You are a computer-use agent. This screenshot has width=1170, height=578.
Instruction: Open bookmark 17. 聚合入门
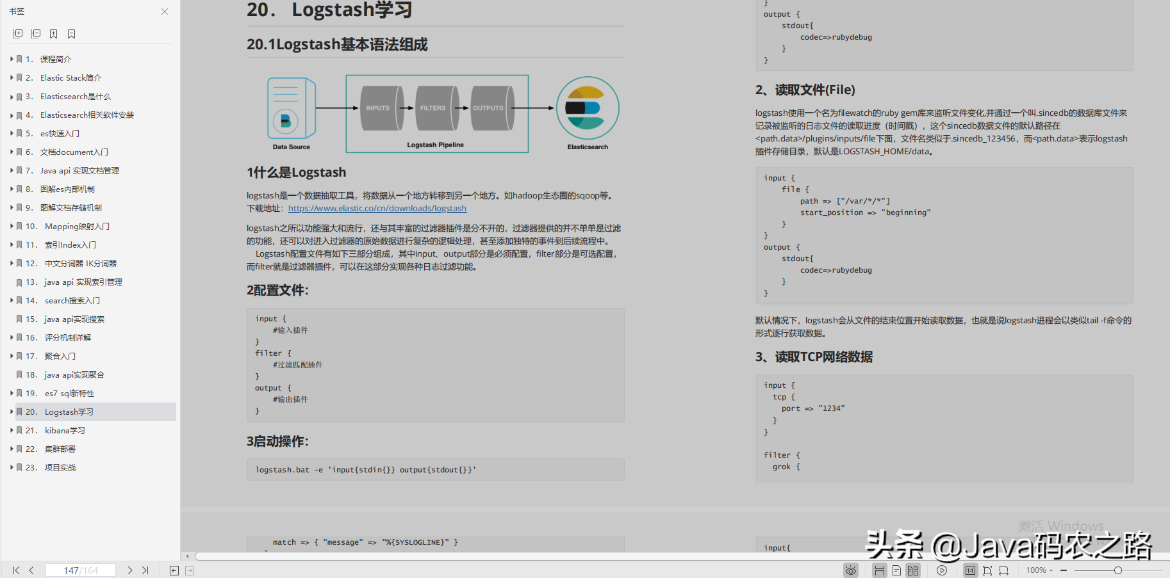[x=51, y=356]
